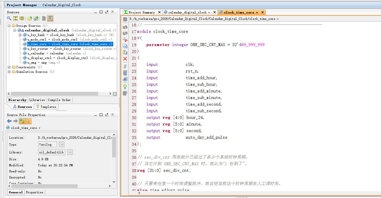Select u_key_router - clock_key_router row
This screenshot has height=198, width=381.
pyautogui.click(x=70, y=49)
